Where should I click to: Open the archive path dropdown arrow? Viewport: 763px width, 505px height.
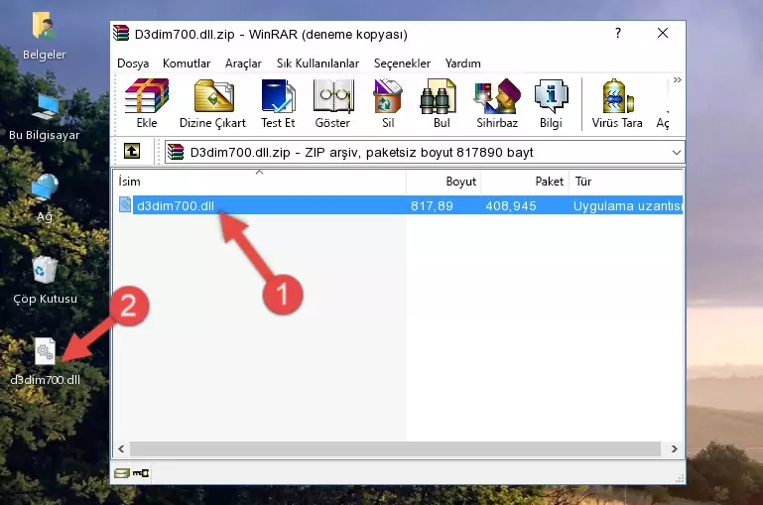677,152
